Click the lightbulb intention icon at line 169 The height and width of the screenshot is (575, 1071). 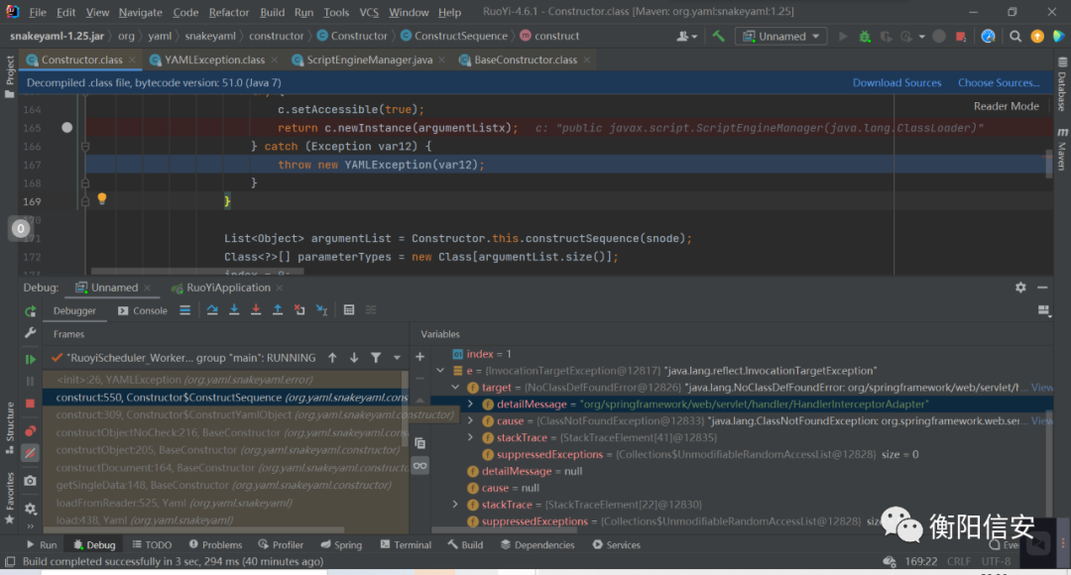tap(102, 198)
